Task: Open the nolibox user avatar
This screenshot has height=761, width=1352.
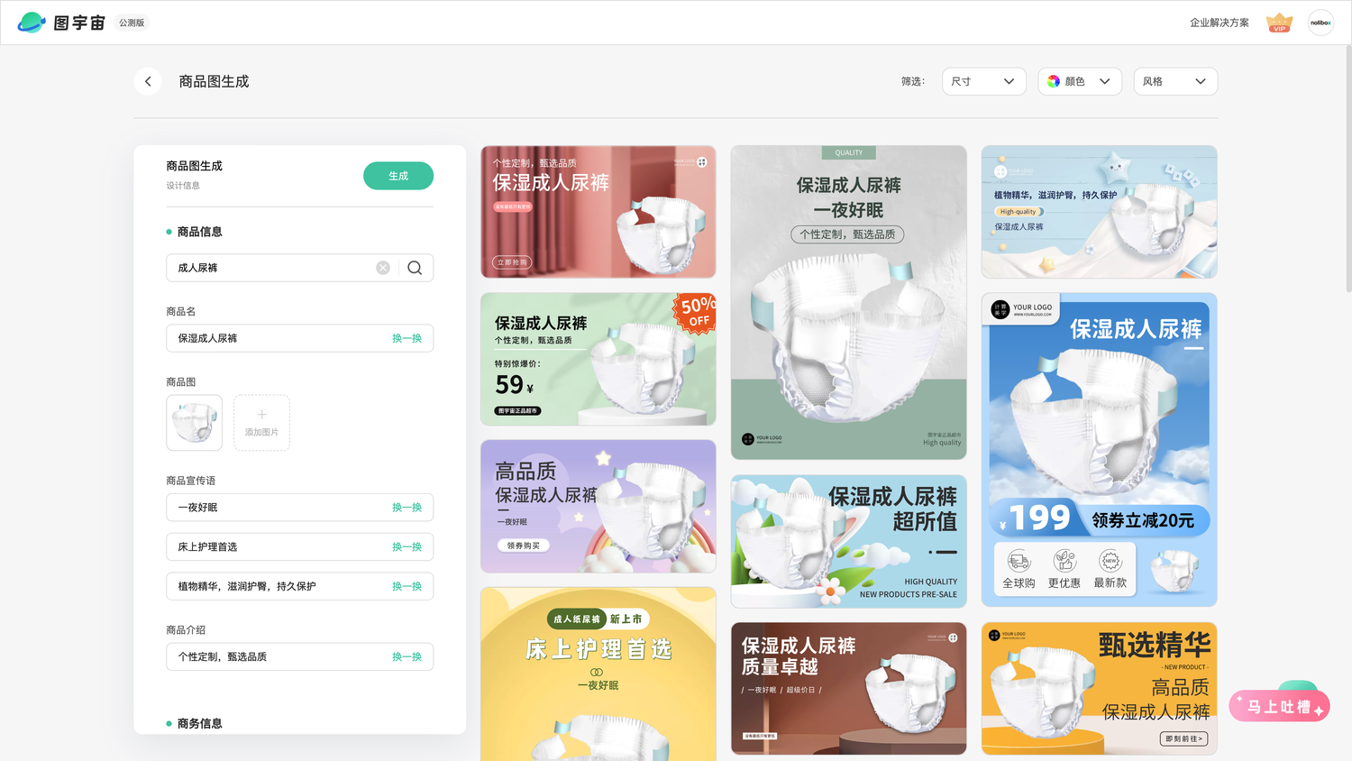Action: coord(1320,23)
